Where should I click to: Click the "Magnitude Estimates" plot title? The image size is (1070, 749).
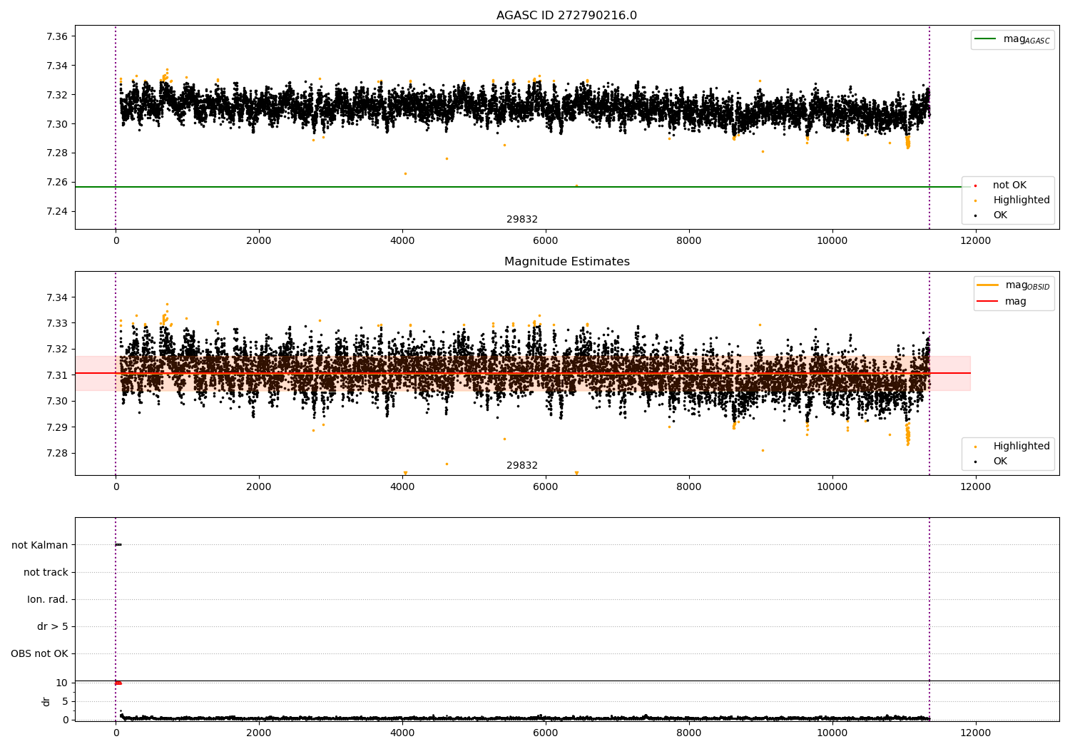566,262
